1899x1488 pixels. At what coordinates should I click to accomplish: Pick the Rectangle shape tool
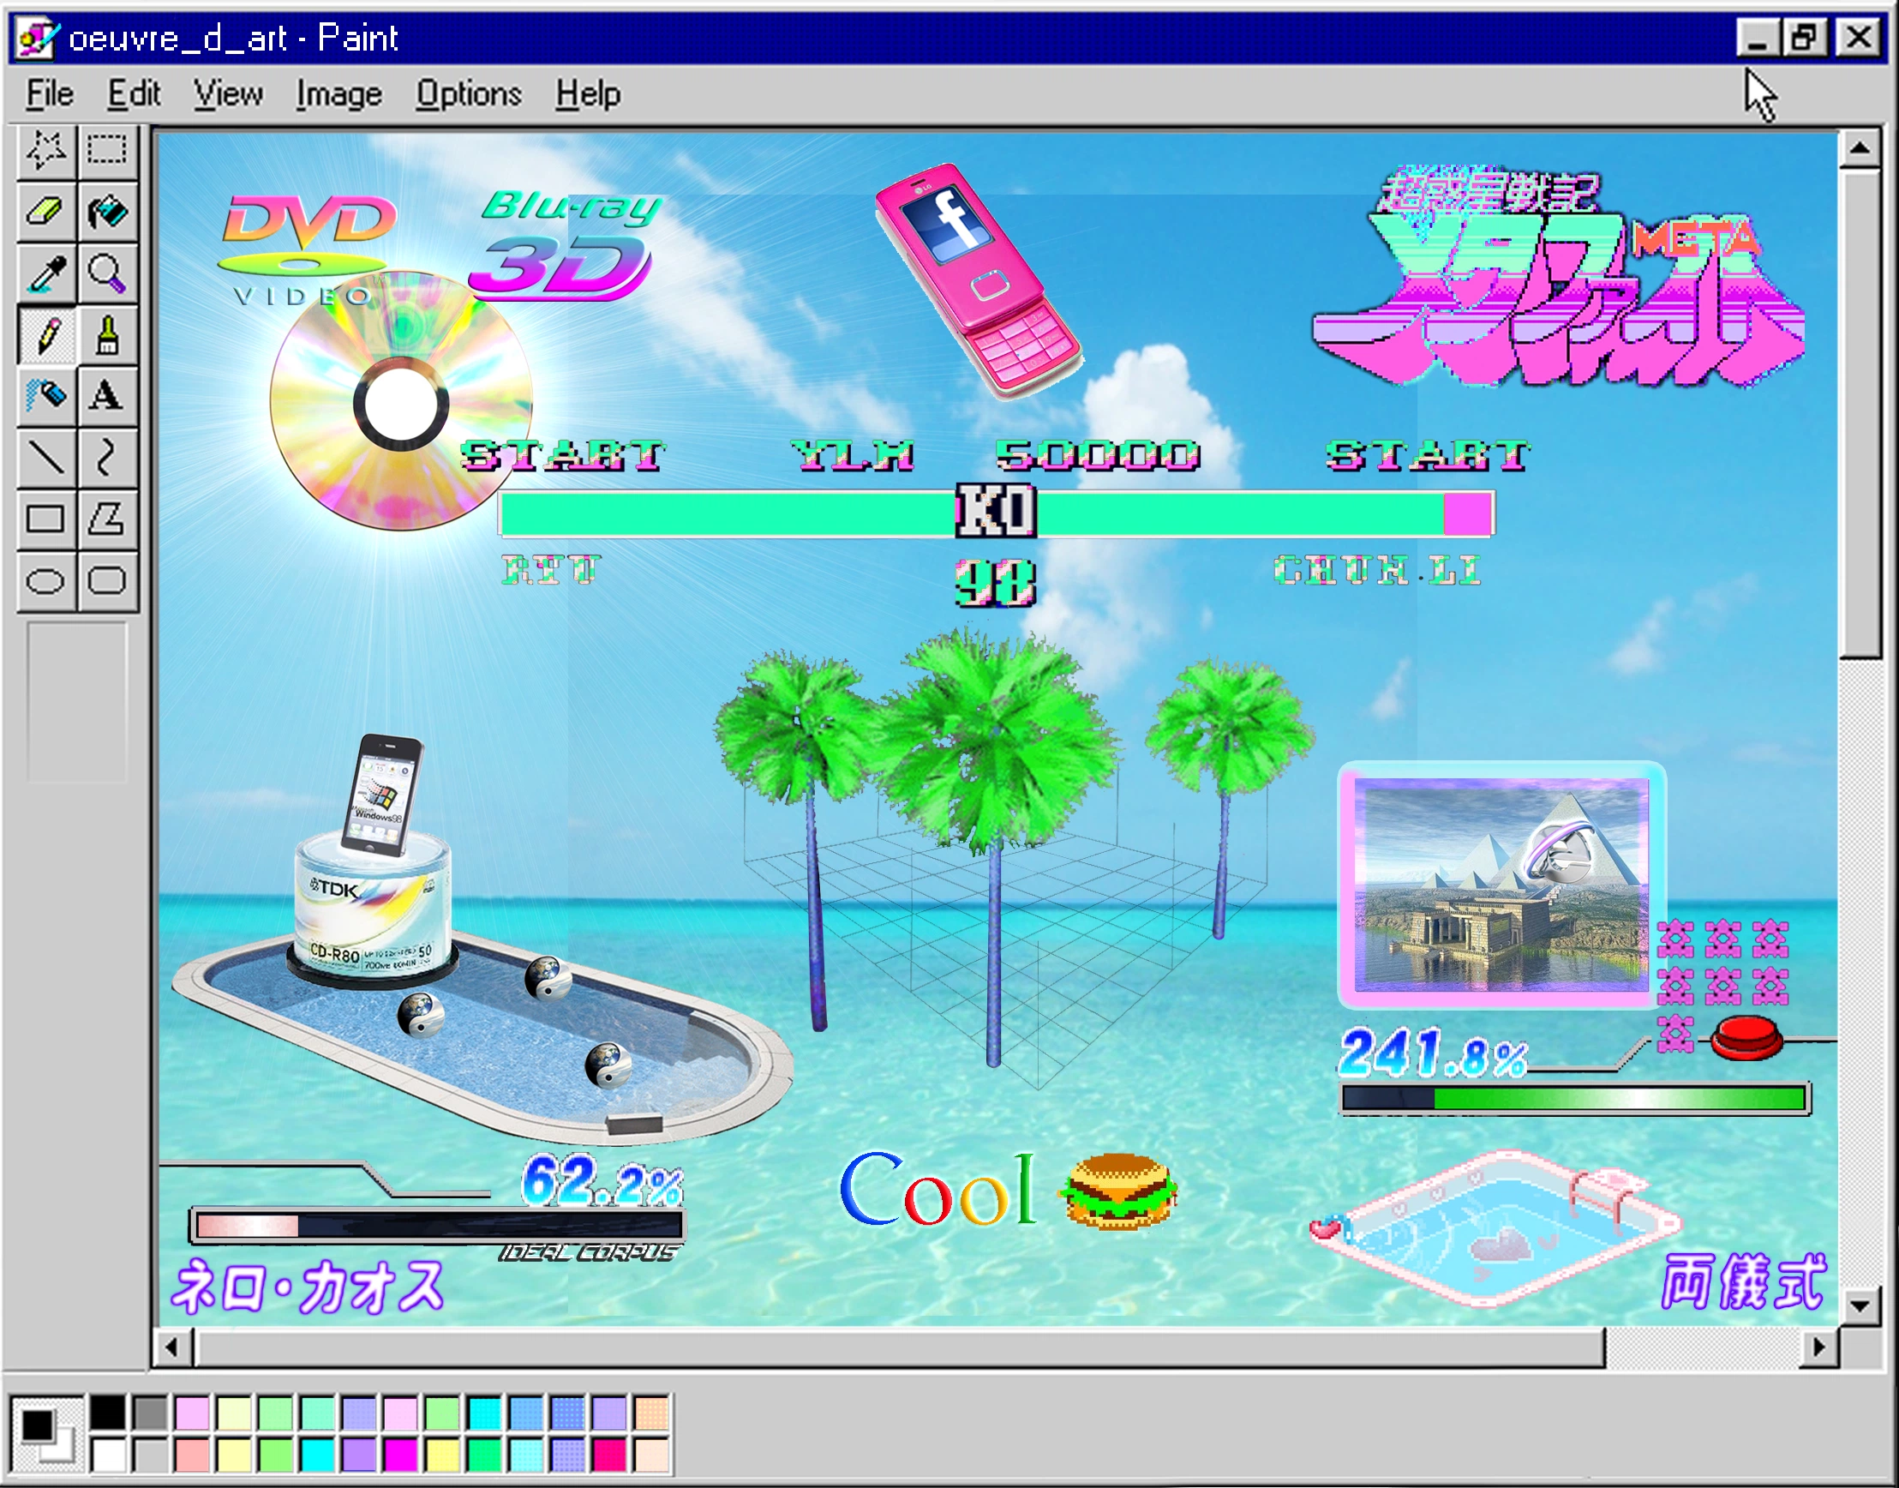click(x=46, y=519)
